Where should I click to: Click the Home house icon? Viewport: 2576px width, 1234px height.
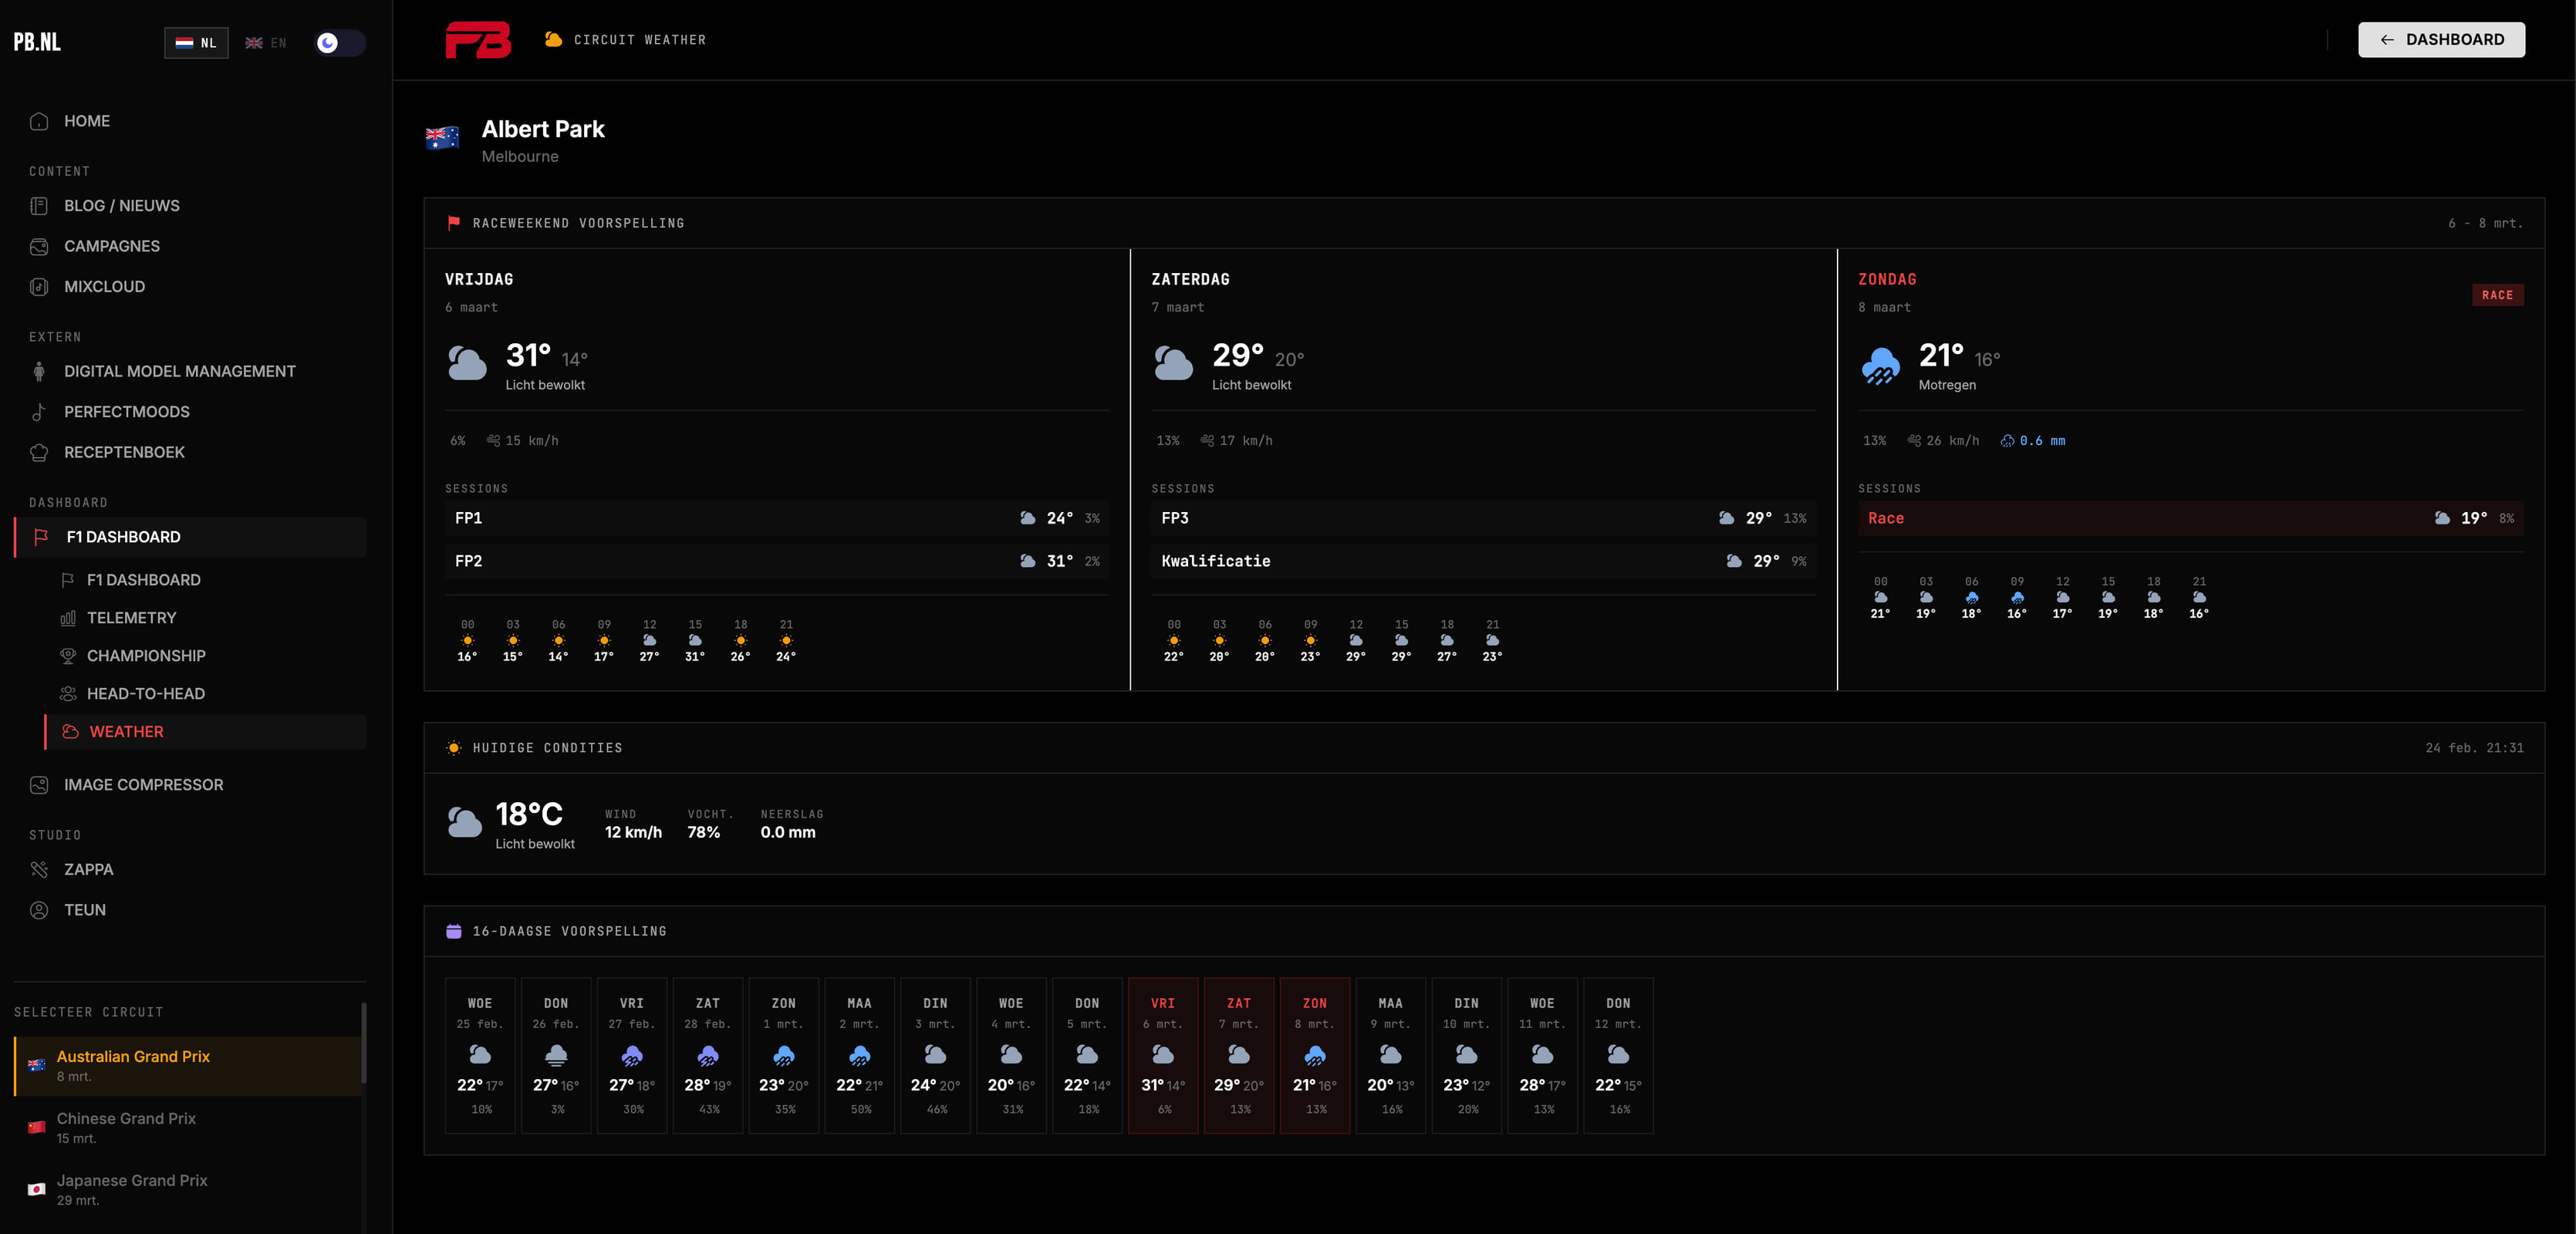click(x=39, y=121)
